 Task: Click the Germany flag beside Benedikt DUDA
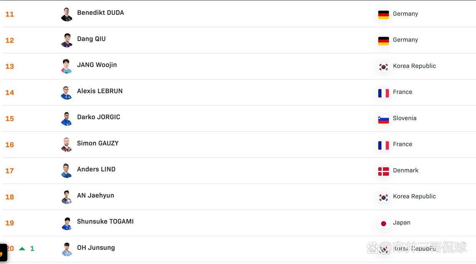(383, 15)
